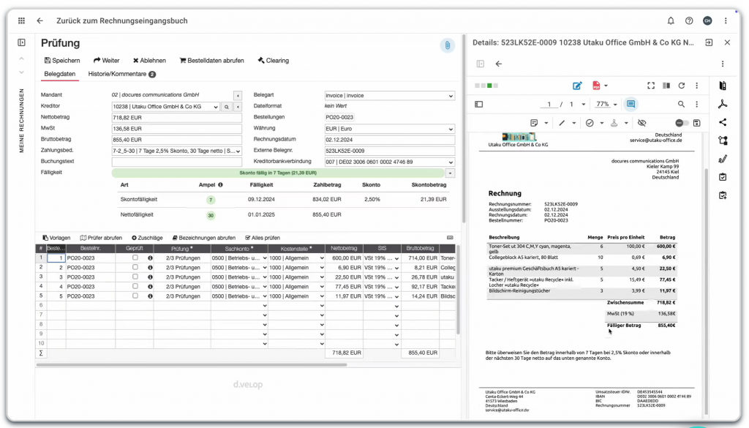Click the paperclip attachment icon
Viewport: 749px width, 428px height.
click(x=446, y=45)
